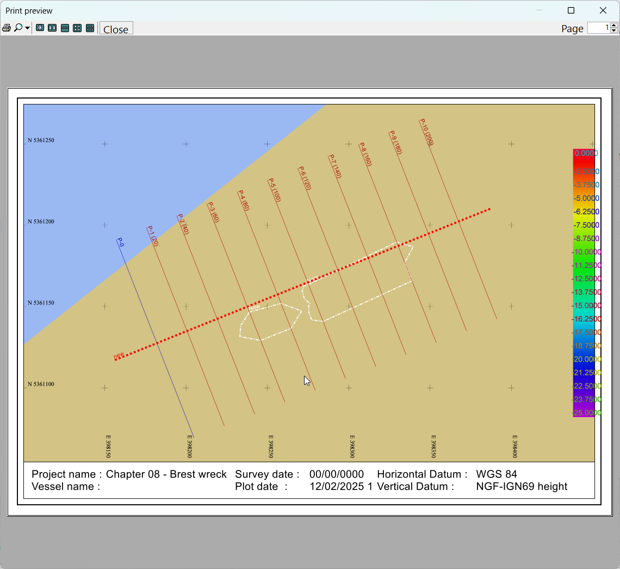Click the Page number input field
The width and height of the screenshot is (620, 569).
click(598, 28)
